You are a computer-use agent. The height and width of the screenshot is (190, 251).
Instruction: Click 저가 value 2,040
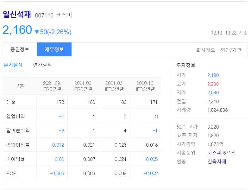(x=213, y=92)
